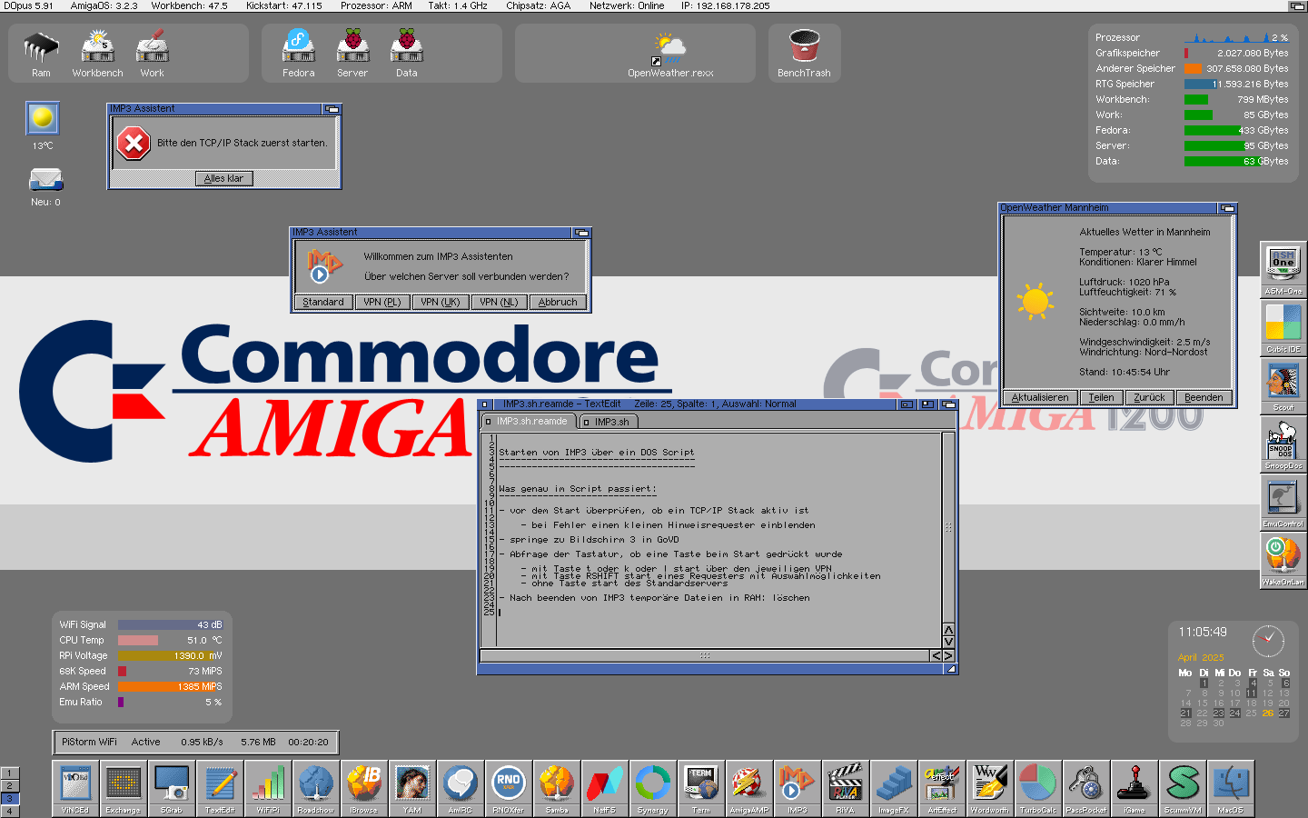
Task: Open the BenchTrash can icon
Action: click(x=804, y=52)
